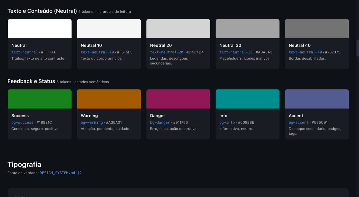
Task: Select the Neutral 40 dark gray swatch
Action: click(x=317, y=29)
